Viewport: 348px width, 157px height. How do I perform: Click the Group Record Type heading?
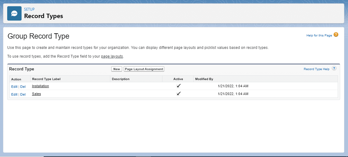(x=38, y=36)
